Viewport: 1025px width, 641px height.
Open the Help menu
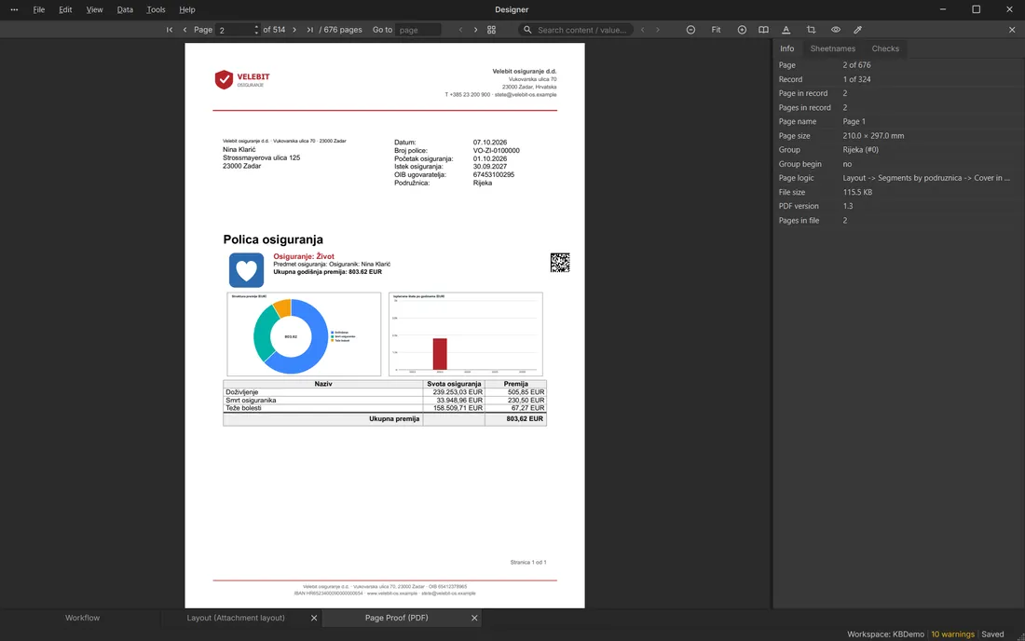(187, 10)
